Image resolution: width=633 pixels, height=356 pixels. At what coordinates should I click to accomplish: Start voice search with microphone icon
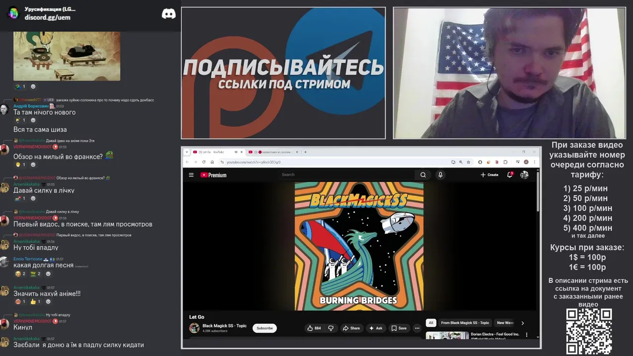[440, 175]
